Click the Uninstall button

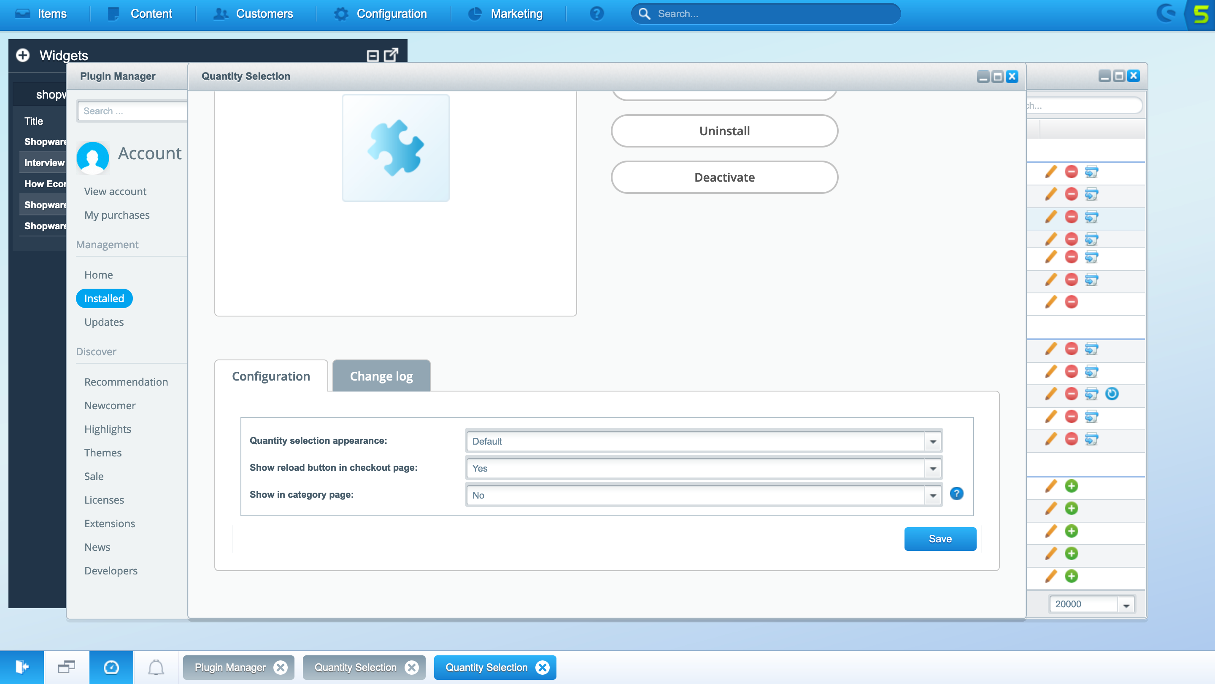pyautogui.click(x=724, y=131)
